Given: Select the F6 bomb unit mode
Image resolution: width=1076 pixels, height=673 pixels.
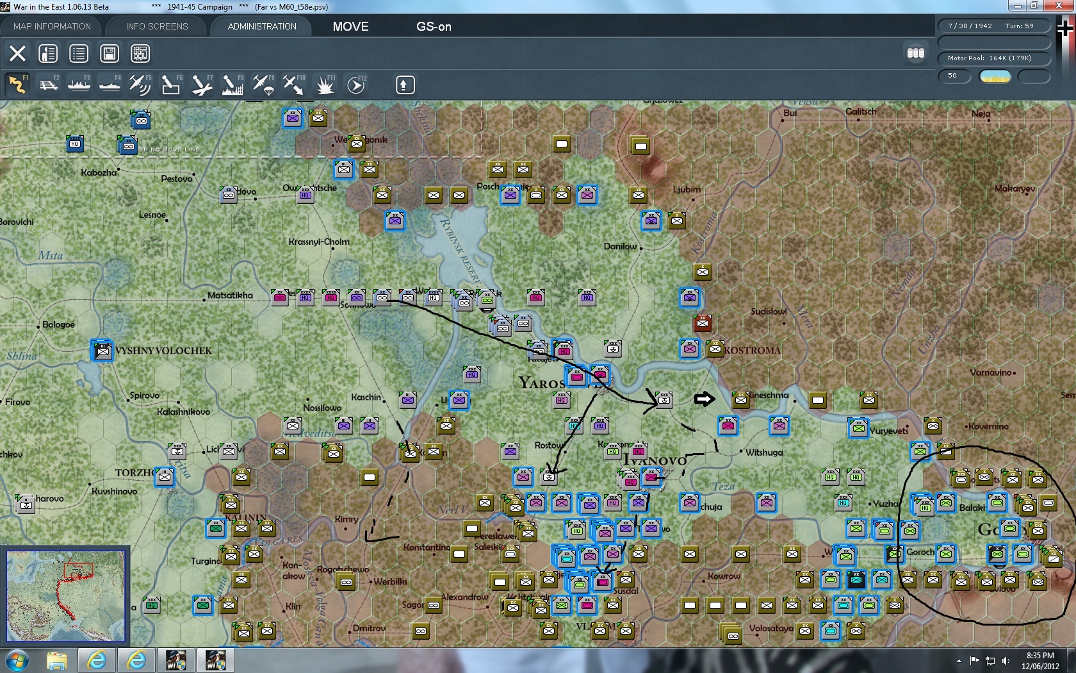Looking at the screenshot, I should pyautogui.click(x=171, y=85).
